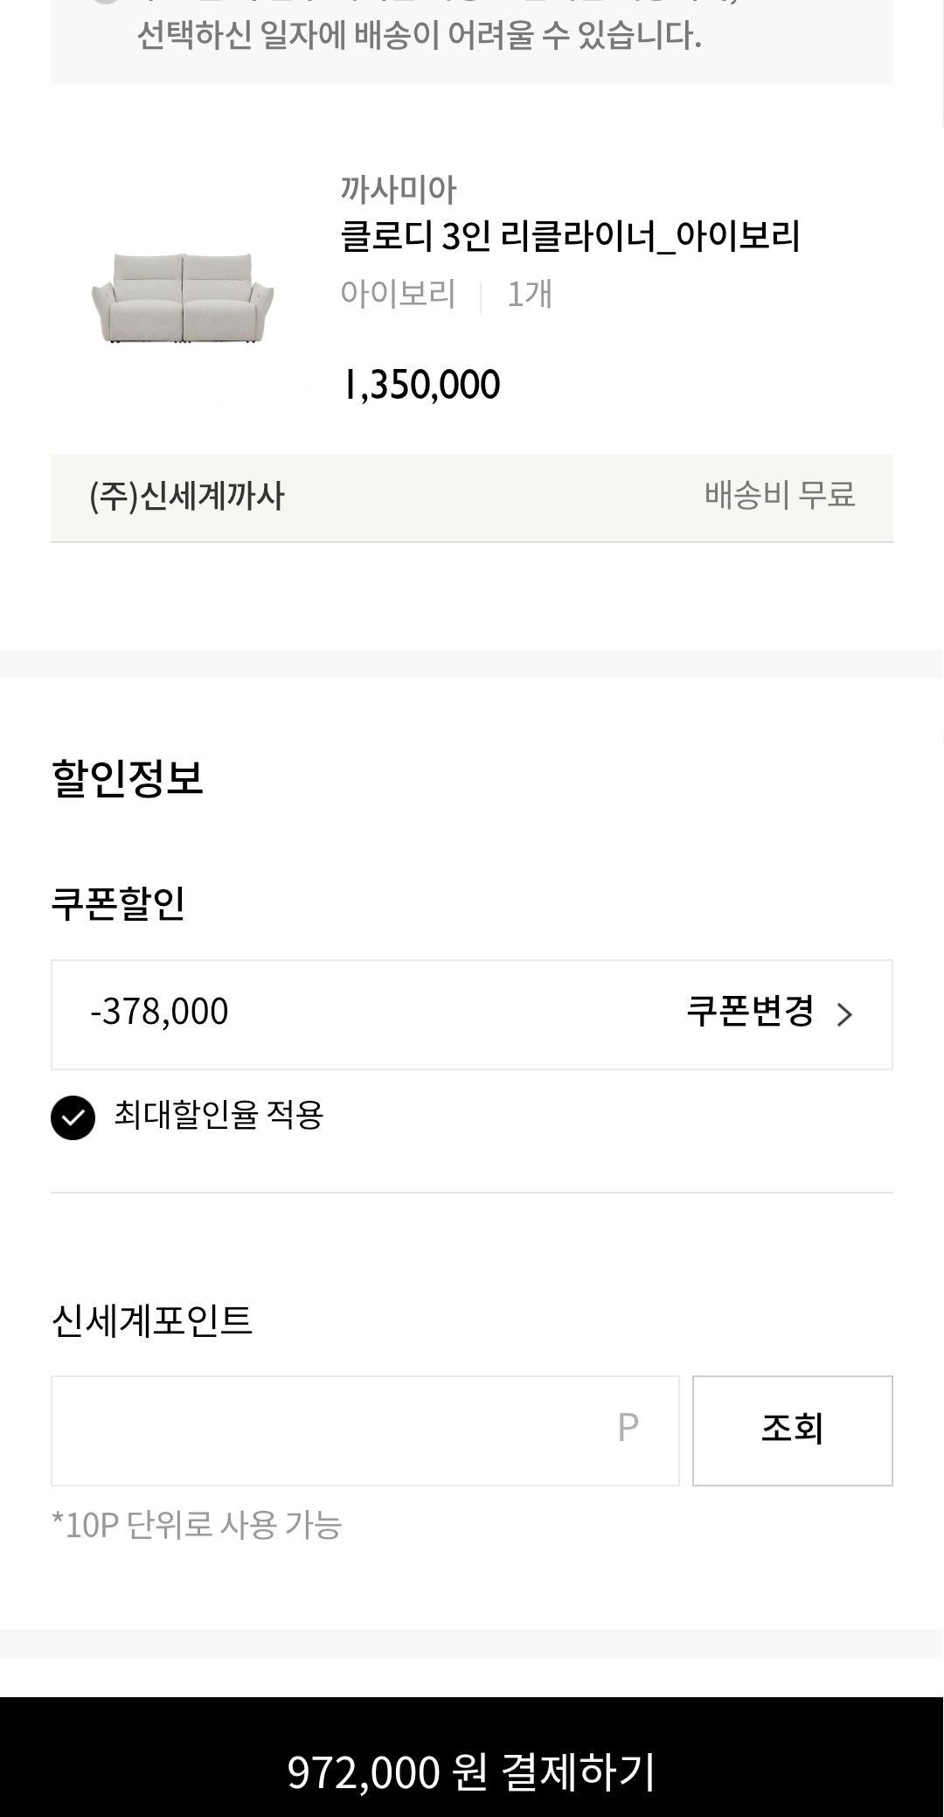Image resolution: width=944 pixels, height=1817 pixels.
Task: Tap the 최대할인율 적용 label text
Action: pyautogui.click(x=219, y=1116)
